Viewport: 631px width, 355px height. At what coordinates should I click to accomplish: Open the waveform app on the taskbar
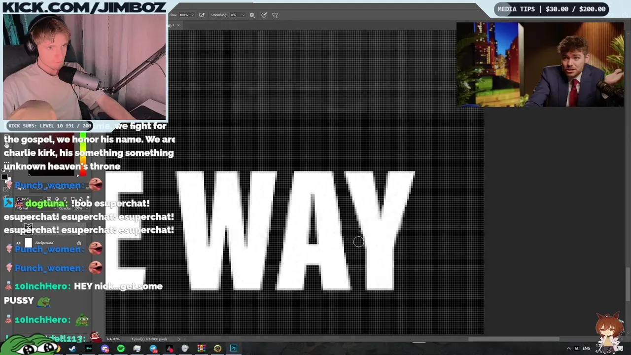coord(89,349)
